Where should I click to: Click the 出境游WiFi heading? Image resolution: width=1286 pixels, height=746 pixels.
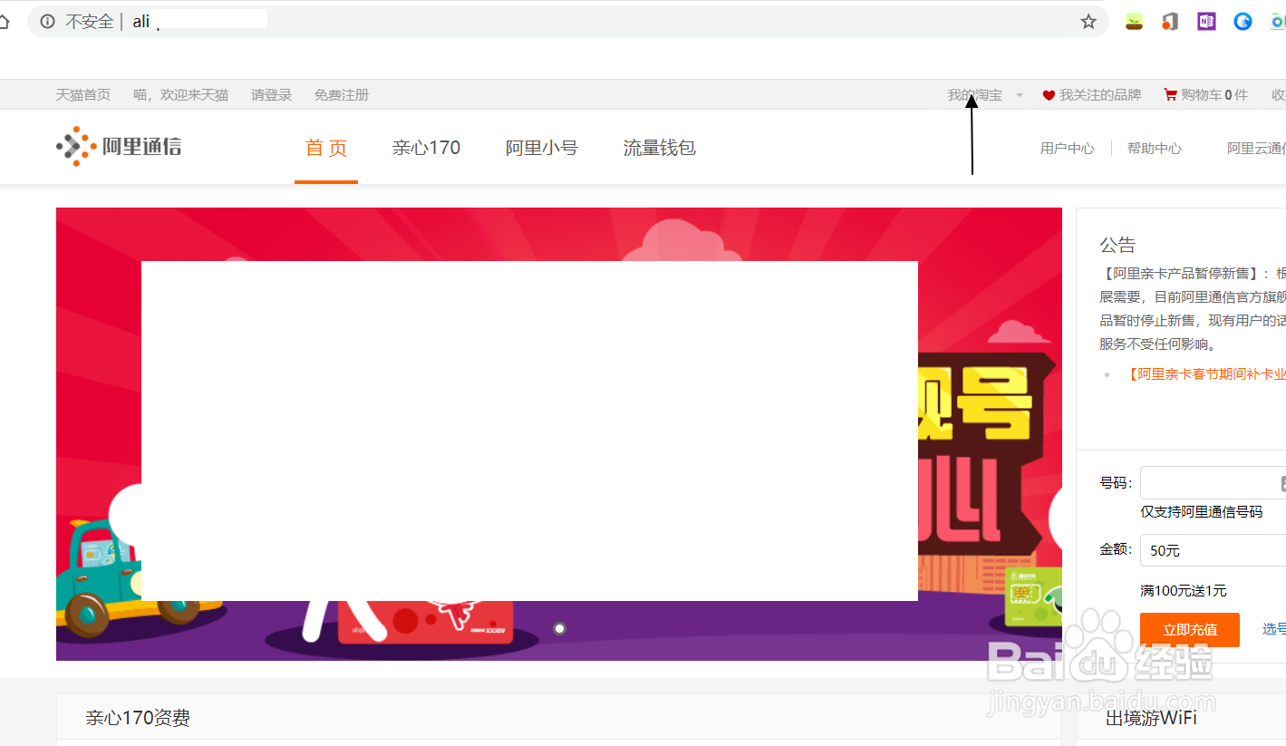coord(1151,718)
